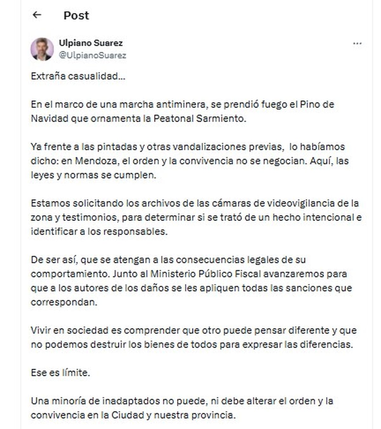The width and height of the screenshot is (381, 429).
Task: Click the paragraph starting "De ser así"
Action: coord(191,281)
